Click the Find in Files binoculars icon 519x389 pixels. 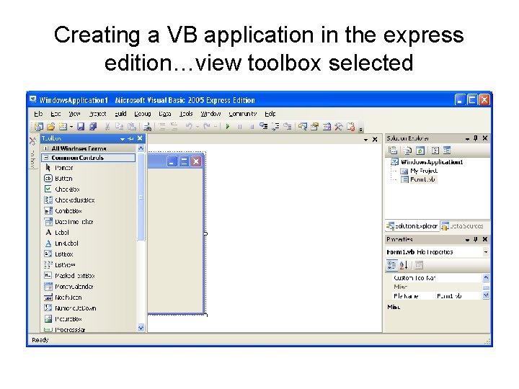(148, 126)
